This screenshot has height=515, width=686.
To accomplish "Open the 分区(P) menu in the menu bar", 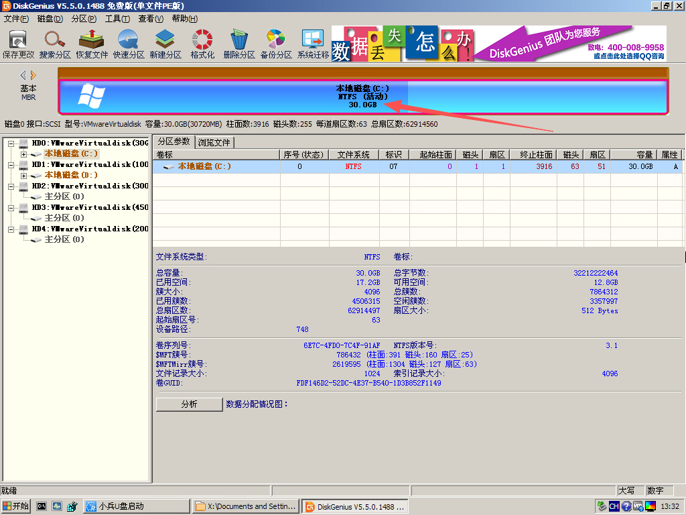I will tap(84, 18).
